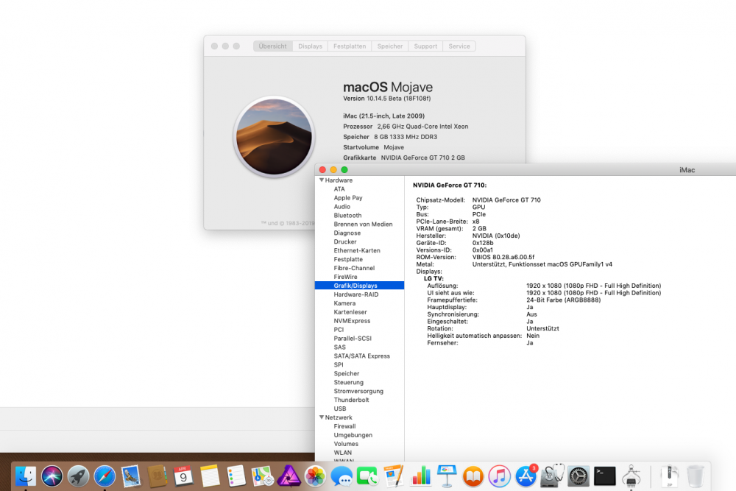The image size is (736, 491).
Task: Open Messages blue speech bubble
Action: 342,476
